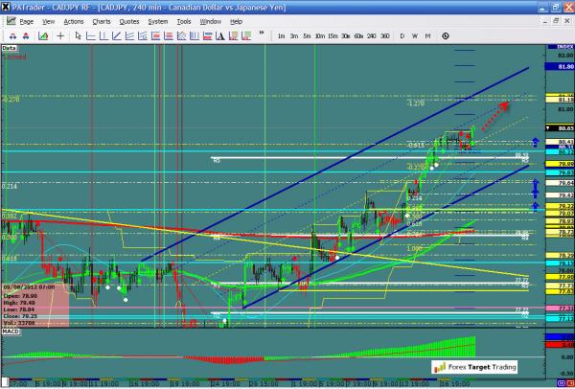Click the PATrader chart icon beside Page
This screenshot has height=389, width=575.
(x=9, y=20)
